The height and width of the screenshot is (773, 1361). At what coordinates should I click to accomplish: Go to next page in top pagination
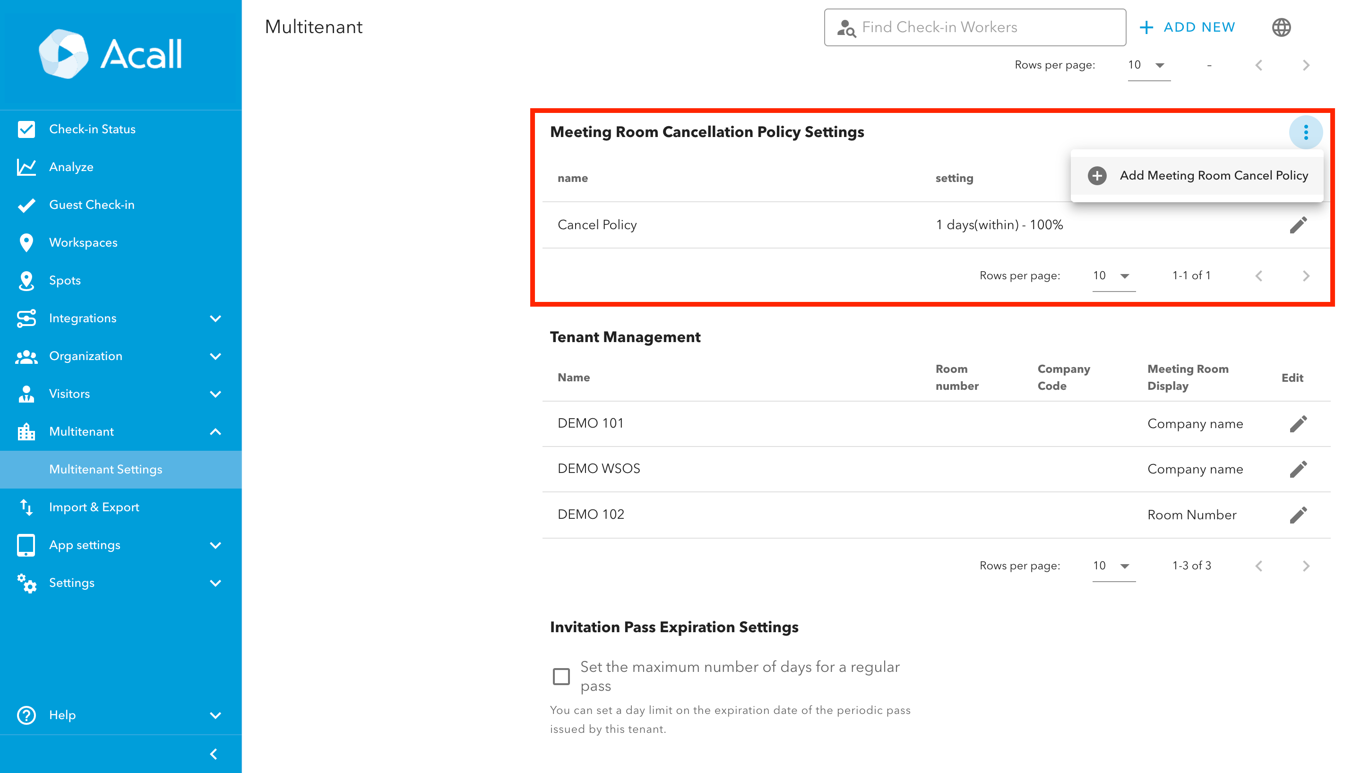pos(1306,65)
